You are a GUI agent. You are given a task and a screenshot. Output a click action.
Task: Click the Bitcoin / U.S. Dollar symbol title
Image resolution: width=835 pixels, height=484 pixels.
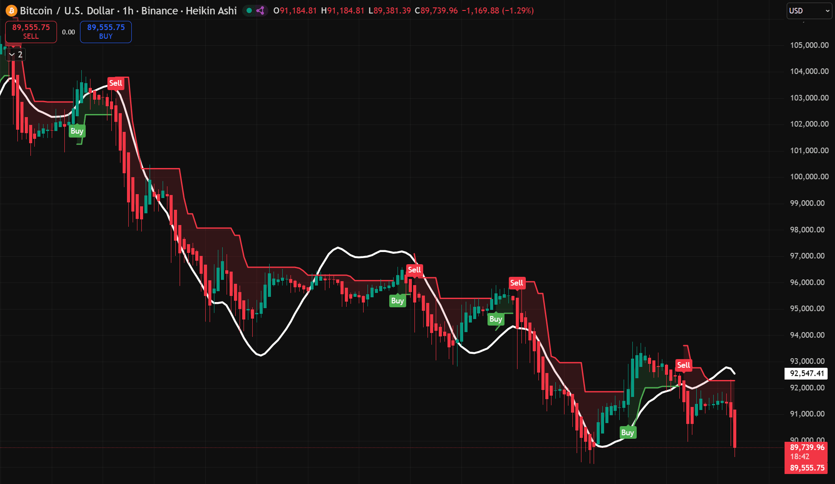(x=67, y=11)
